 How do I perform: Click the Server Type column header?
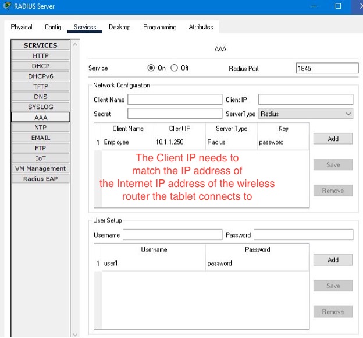pyautogui.click(x=232, y=129)
